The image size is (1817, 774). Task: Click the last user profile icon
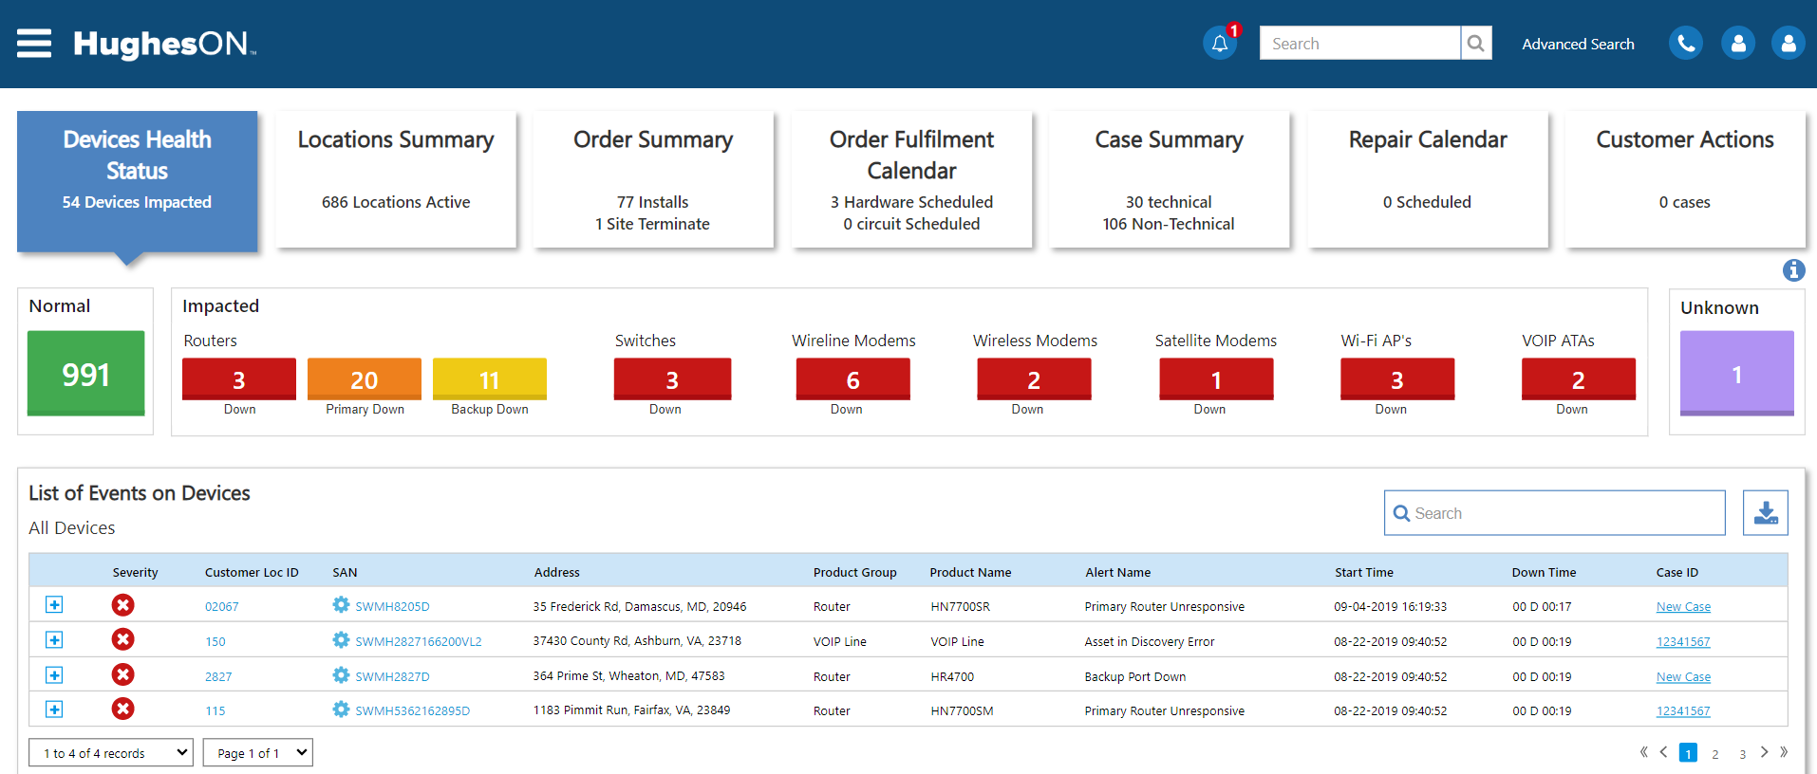click(1788, 44)
